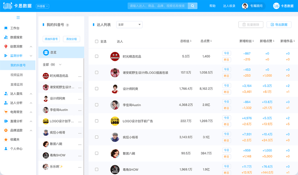Click the 创意洞察 lightbulb icon
This screenshot has height=175, width=298.
[6, 46]
